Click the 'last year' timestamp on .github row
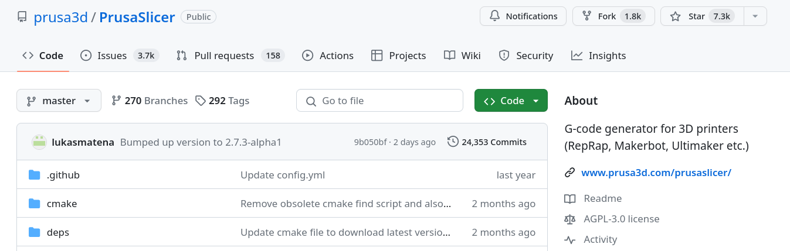Screen dimensions: 790x251 point(516,175)
